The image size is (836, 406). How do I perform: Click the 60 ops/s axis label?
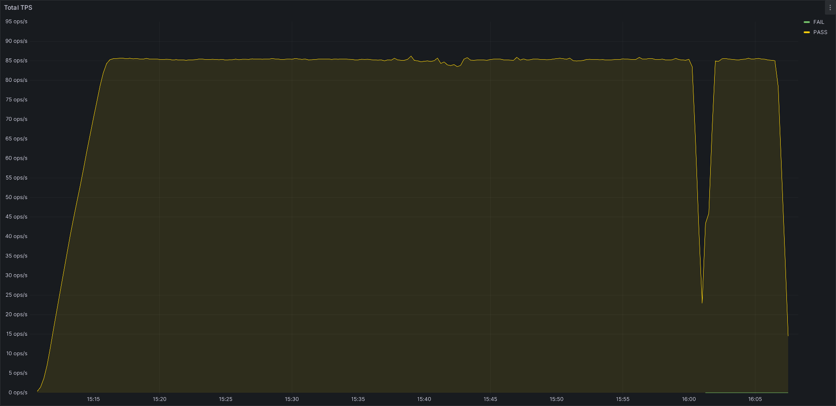(x=16, y=158)
